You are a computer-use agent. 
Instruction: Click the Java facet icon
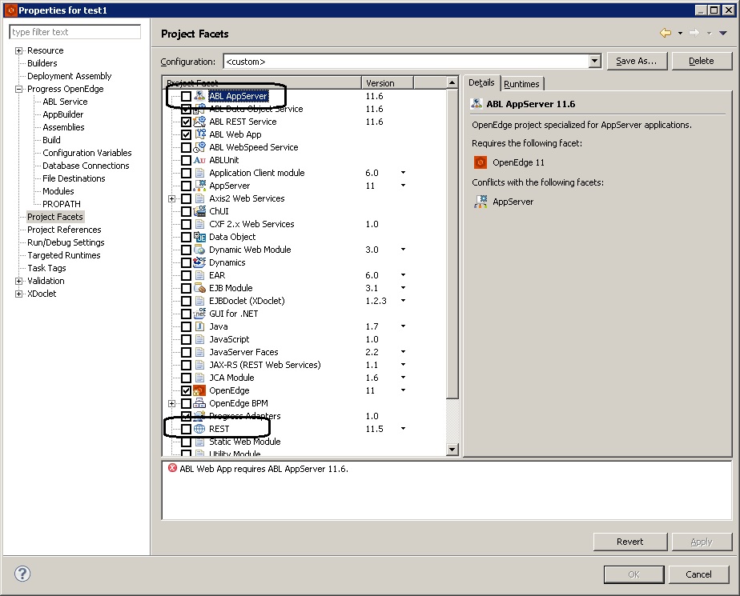(x=199, y=326)
